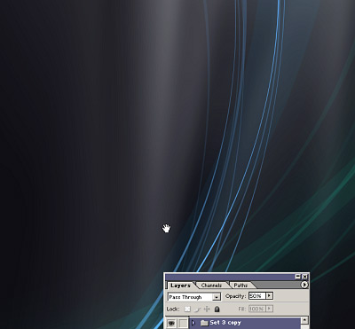
Task: Click the layers list scroll up arrow
Action: (304, 320)
